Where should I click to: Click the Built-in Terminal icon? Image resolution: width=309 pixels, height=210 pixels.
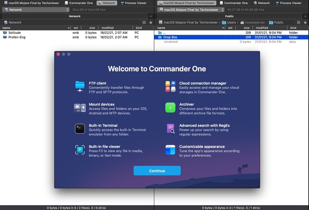click(80, 129)
